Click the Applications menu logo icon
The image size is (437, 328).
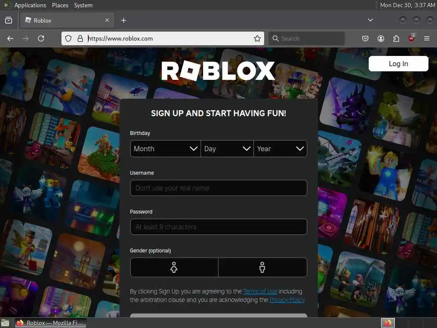[8, 5]
